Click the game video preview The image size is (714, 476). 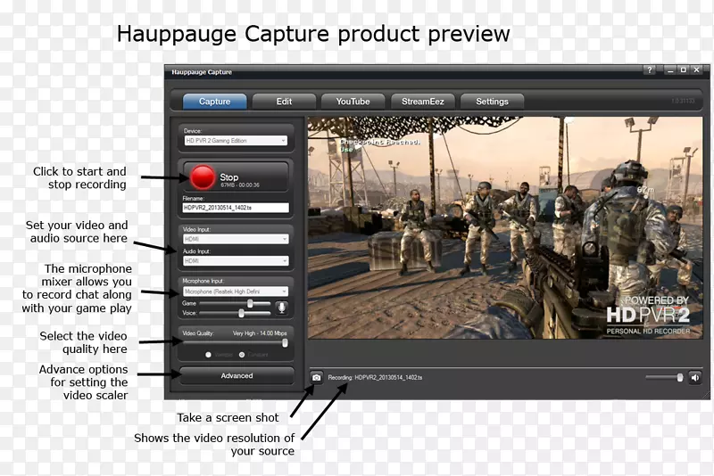[505, 228]
